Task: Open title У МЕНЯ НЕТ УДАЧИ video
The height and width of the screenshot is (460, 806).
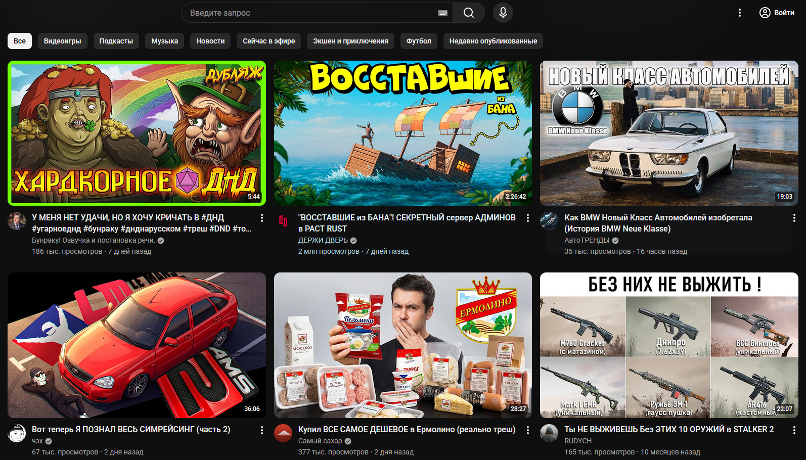Action: tap(142, 223)
